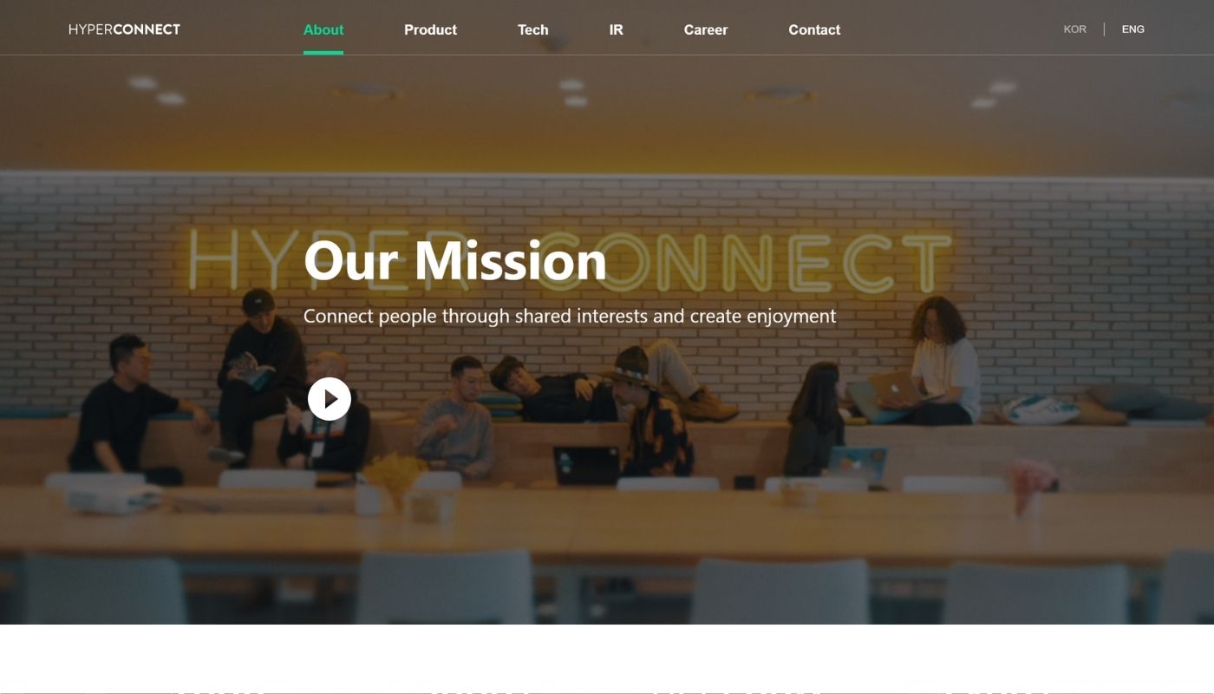Click the 'Connect people through shared interests' tagline
Screen dimensions: 1214x694
tap(570, 316)
